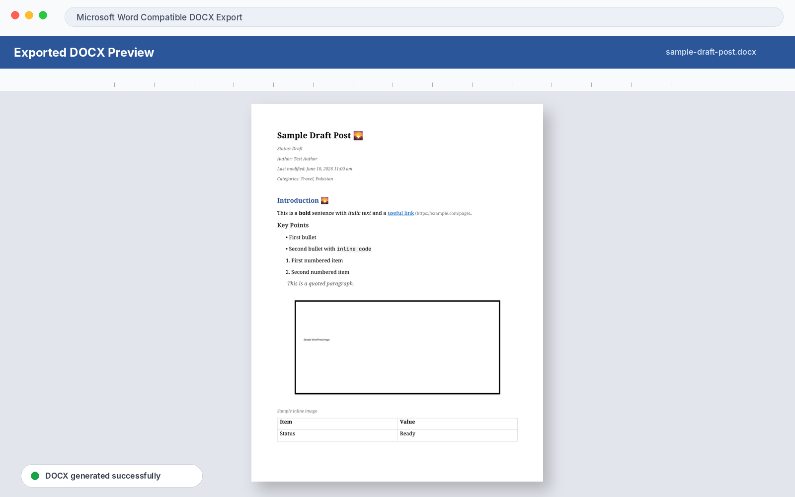Select the Sample Draft Post title
This screenshot has width=795, height=497.
314,135
